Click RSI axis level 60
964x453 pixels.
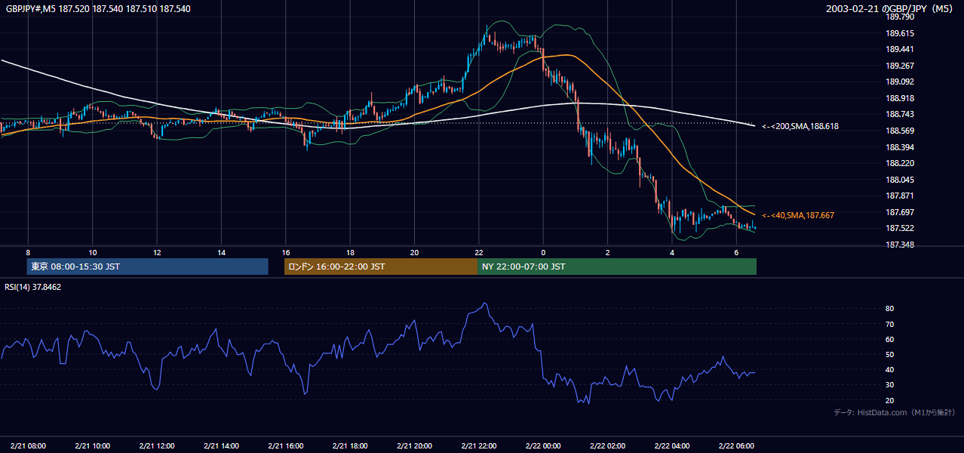coord(890,339)
